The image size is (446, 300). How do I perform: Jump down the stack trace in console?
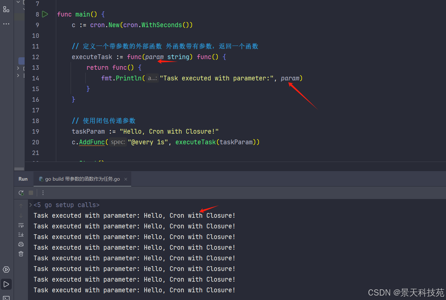tap(21, 216)
